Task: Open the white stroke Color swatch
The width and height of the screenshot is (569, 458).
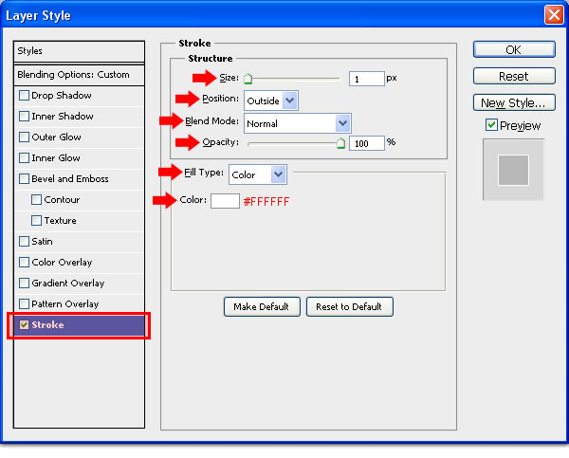Action: [x=225, y=201]
